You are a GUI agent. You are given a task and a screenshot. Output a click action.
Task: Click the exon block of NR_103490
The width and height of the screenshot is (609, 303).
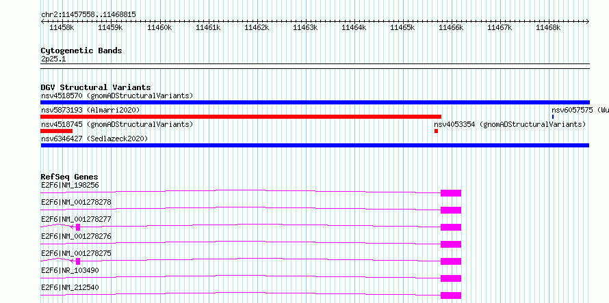coord(451,278)
